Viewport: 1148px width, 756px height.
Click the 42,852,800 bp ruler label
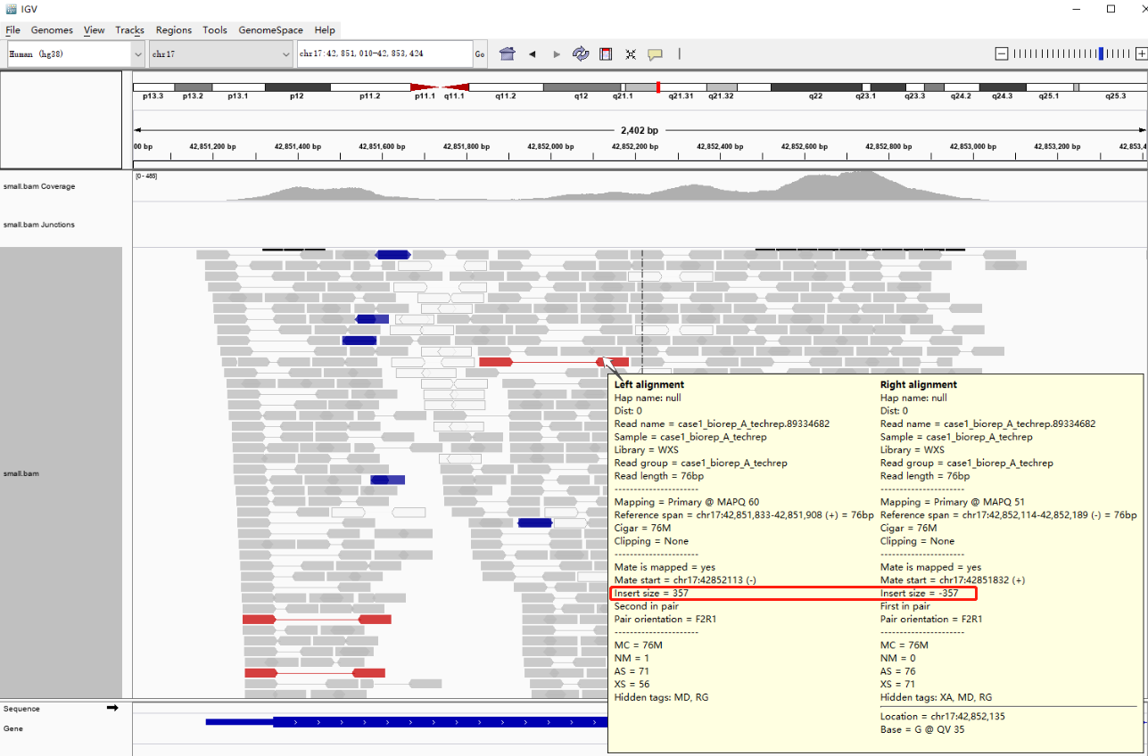(x=890, y=145)
